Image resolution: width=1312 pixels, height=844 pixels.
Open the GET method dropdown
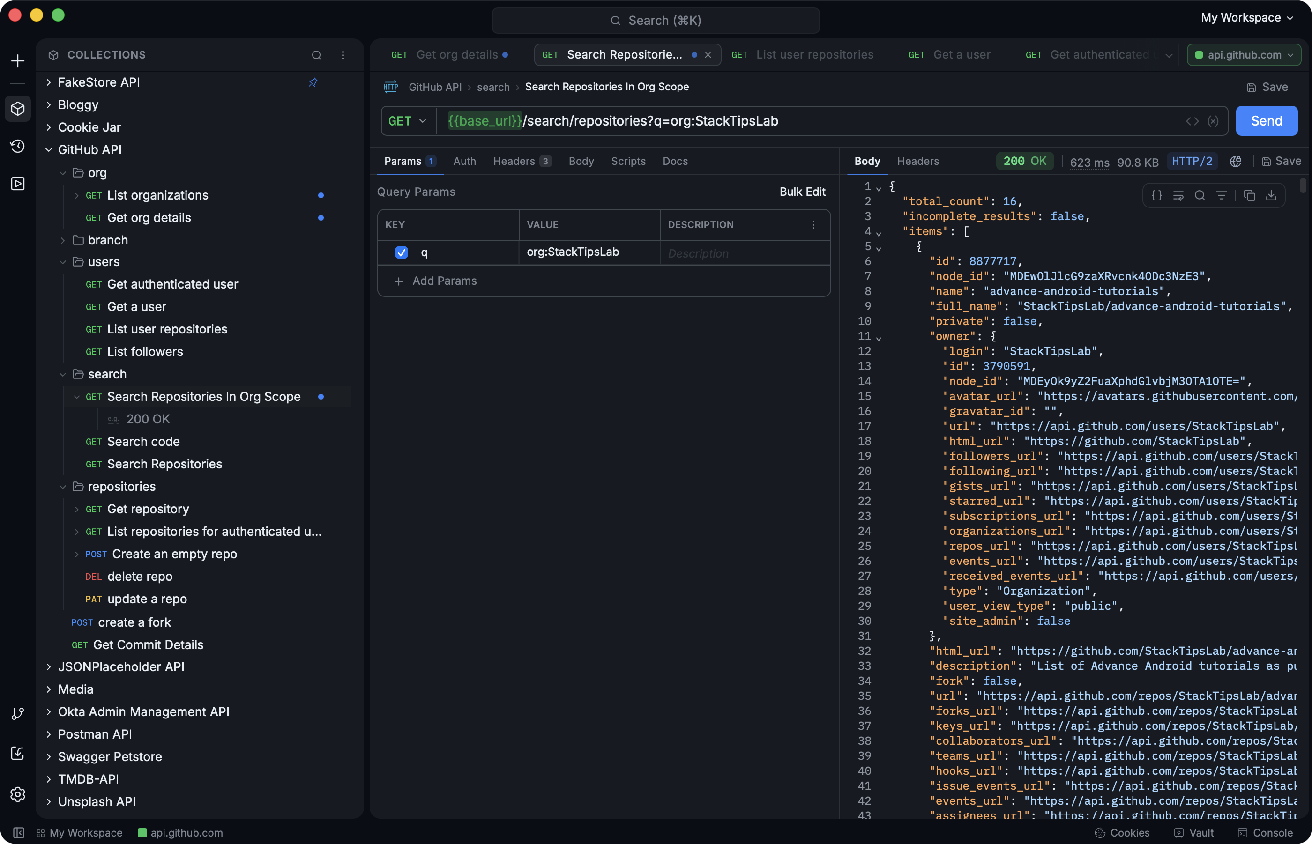click(407, 121)
